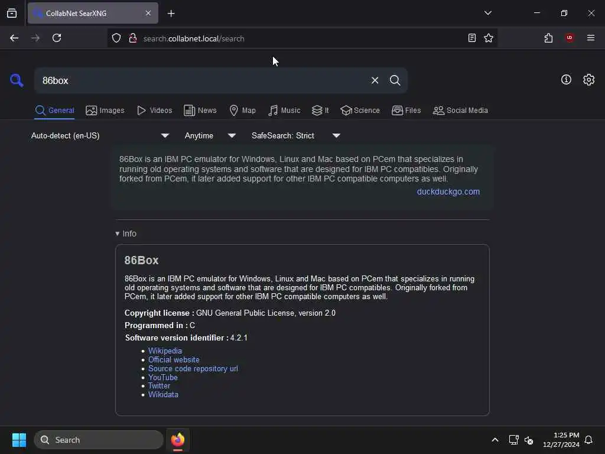The image size is (605, 454).
Task: Open the extensions puzzle icon
Action: (548, 38)
